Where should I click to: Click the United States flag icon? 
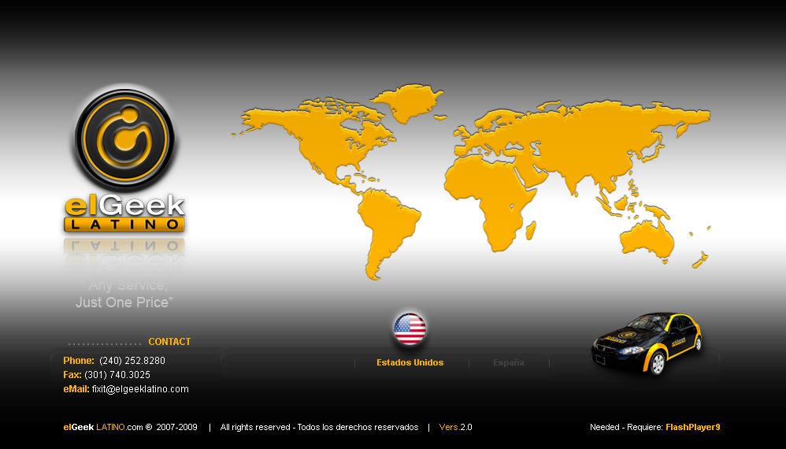pyautogui.click(x=410, y=328)
